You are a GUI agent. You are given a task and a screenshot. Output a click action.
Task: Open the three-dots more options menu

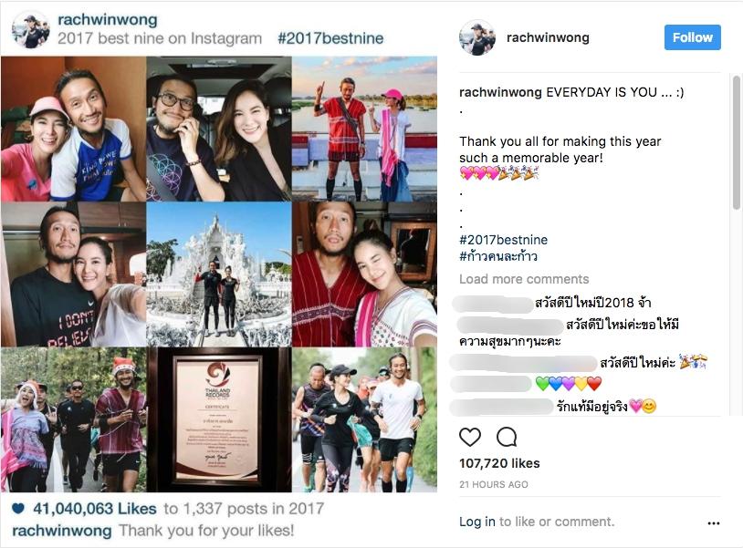pyautogui.click(x=714, y=522)
